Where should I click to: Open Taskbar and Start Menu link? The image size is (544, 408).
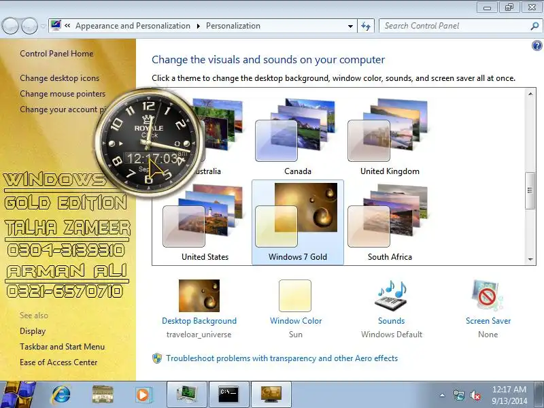pos(62,347)
